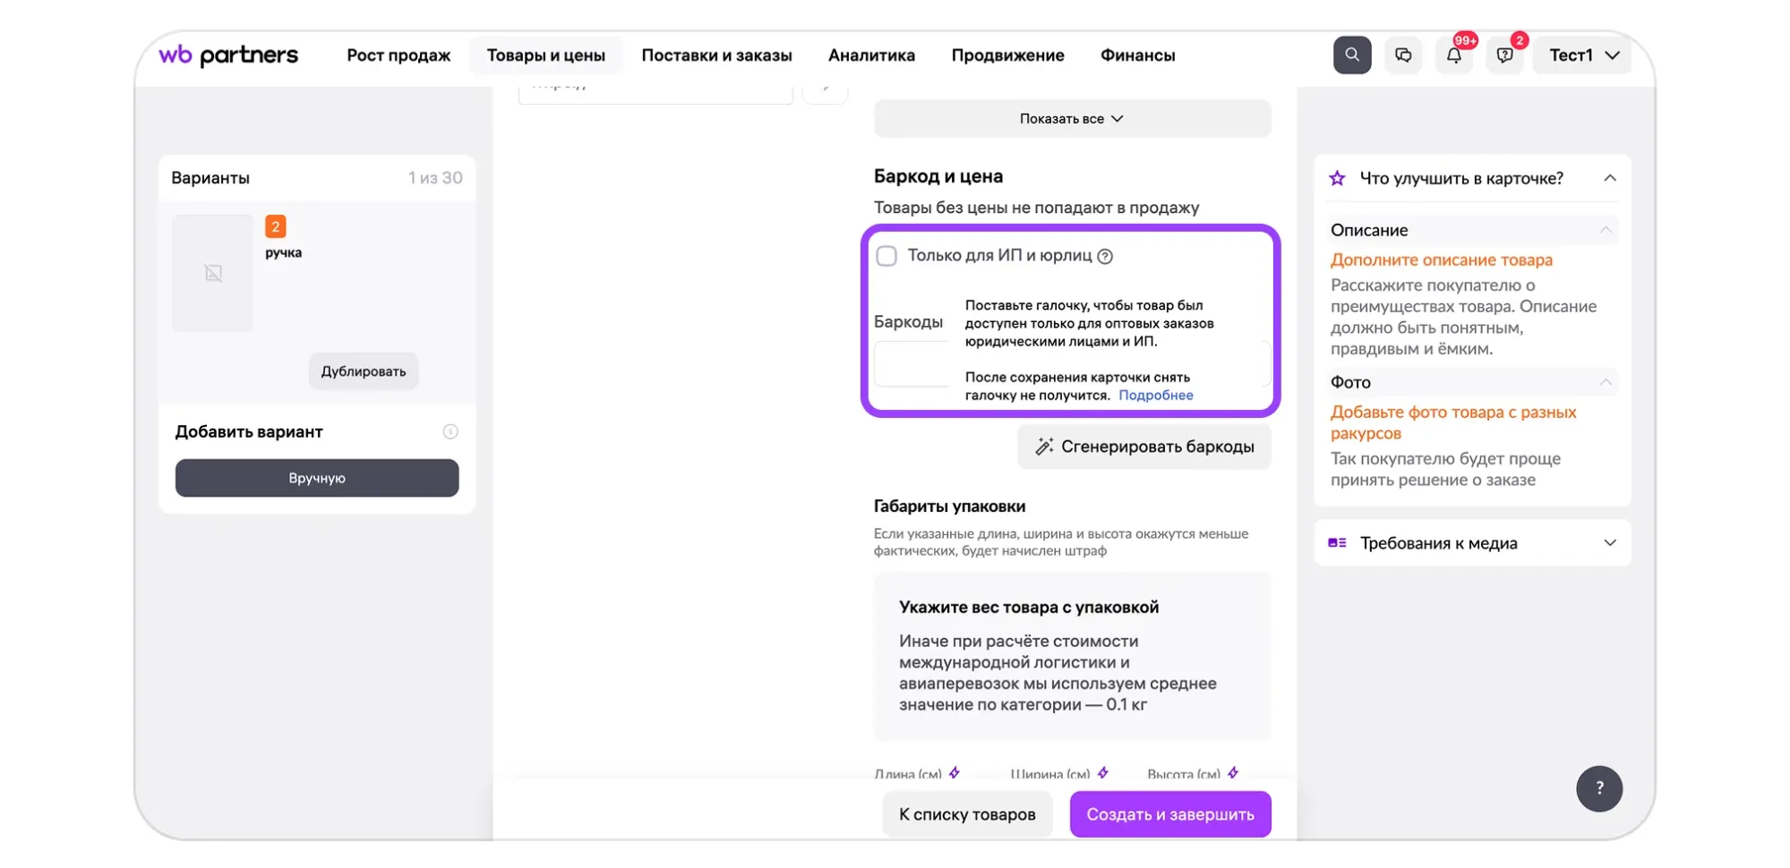This screenshot has width=1790, height=868.
Task: Select the ручка variant thumbnail
Action: click(x=213, y=273)
